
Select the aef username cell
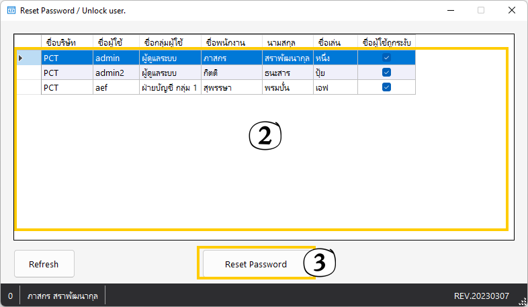tap(115, 87)
